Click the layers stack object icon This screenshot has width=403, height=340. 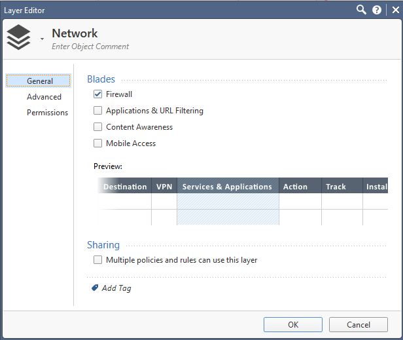18,37
